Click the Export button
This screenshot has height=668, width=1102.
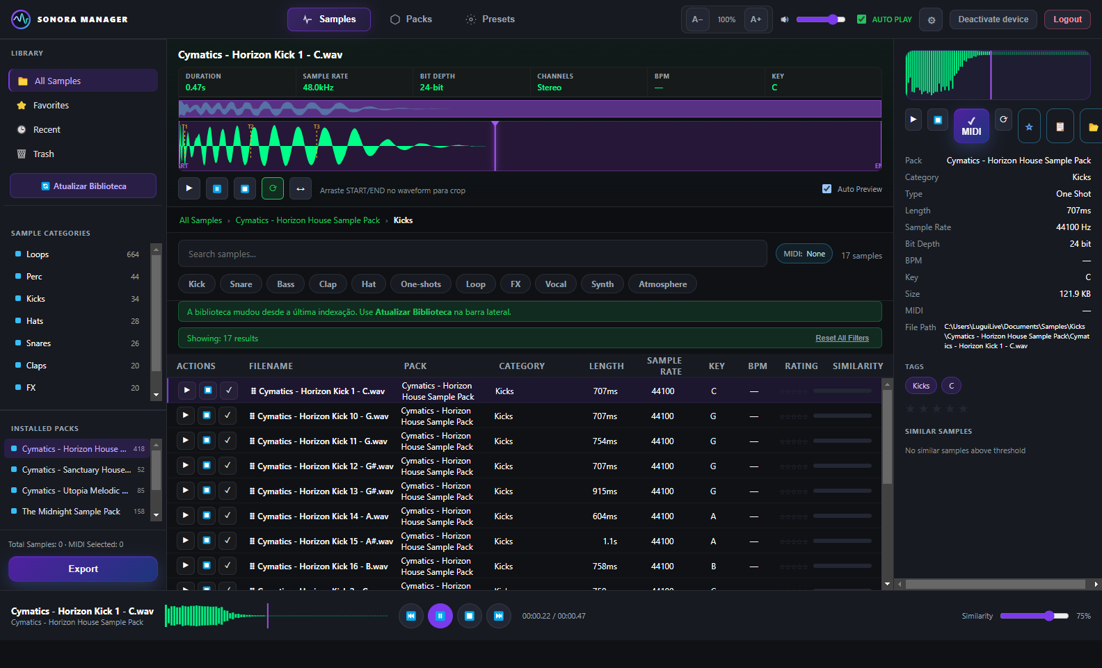click(x=83, y=569)
